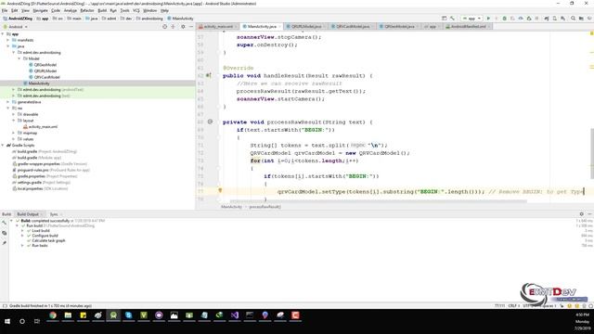The image size is (594, 334).
Task: Open the VCS menu
Action: (x=136, y=10)
